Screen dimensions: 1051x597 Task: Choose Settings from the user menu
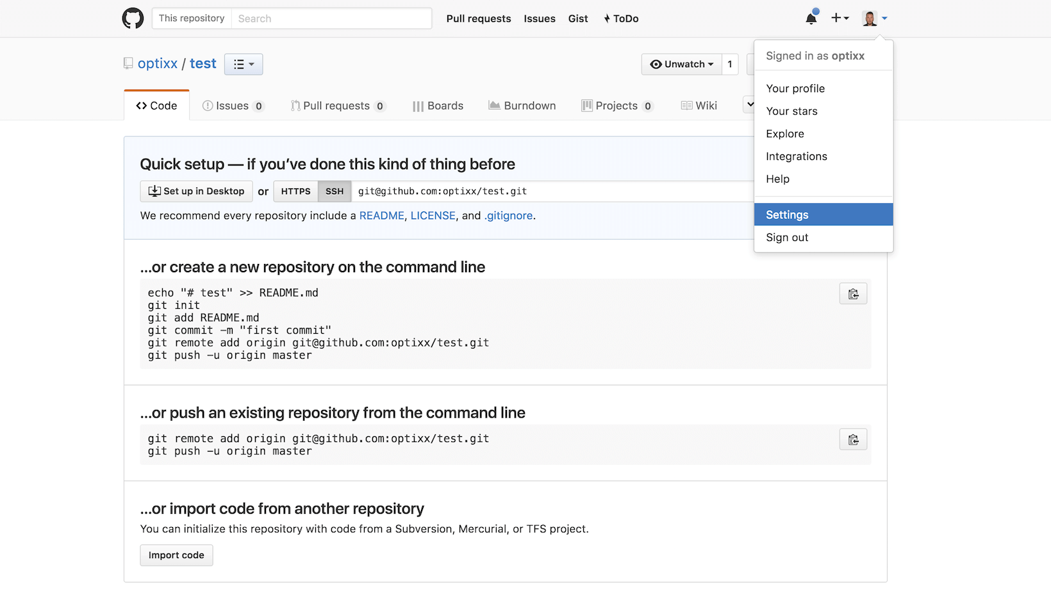point(787,215)
